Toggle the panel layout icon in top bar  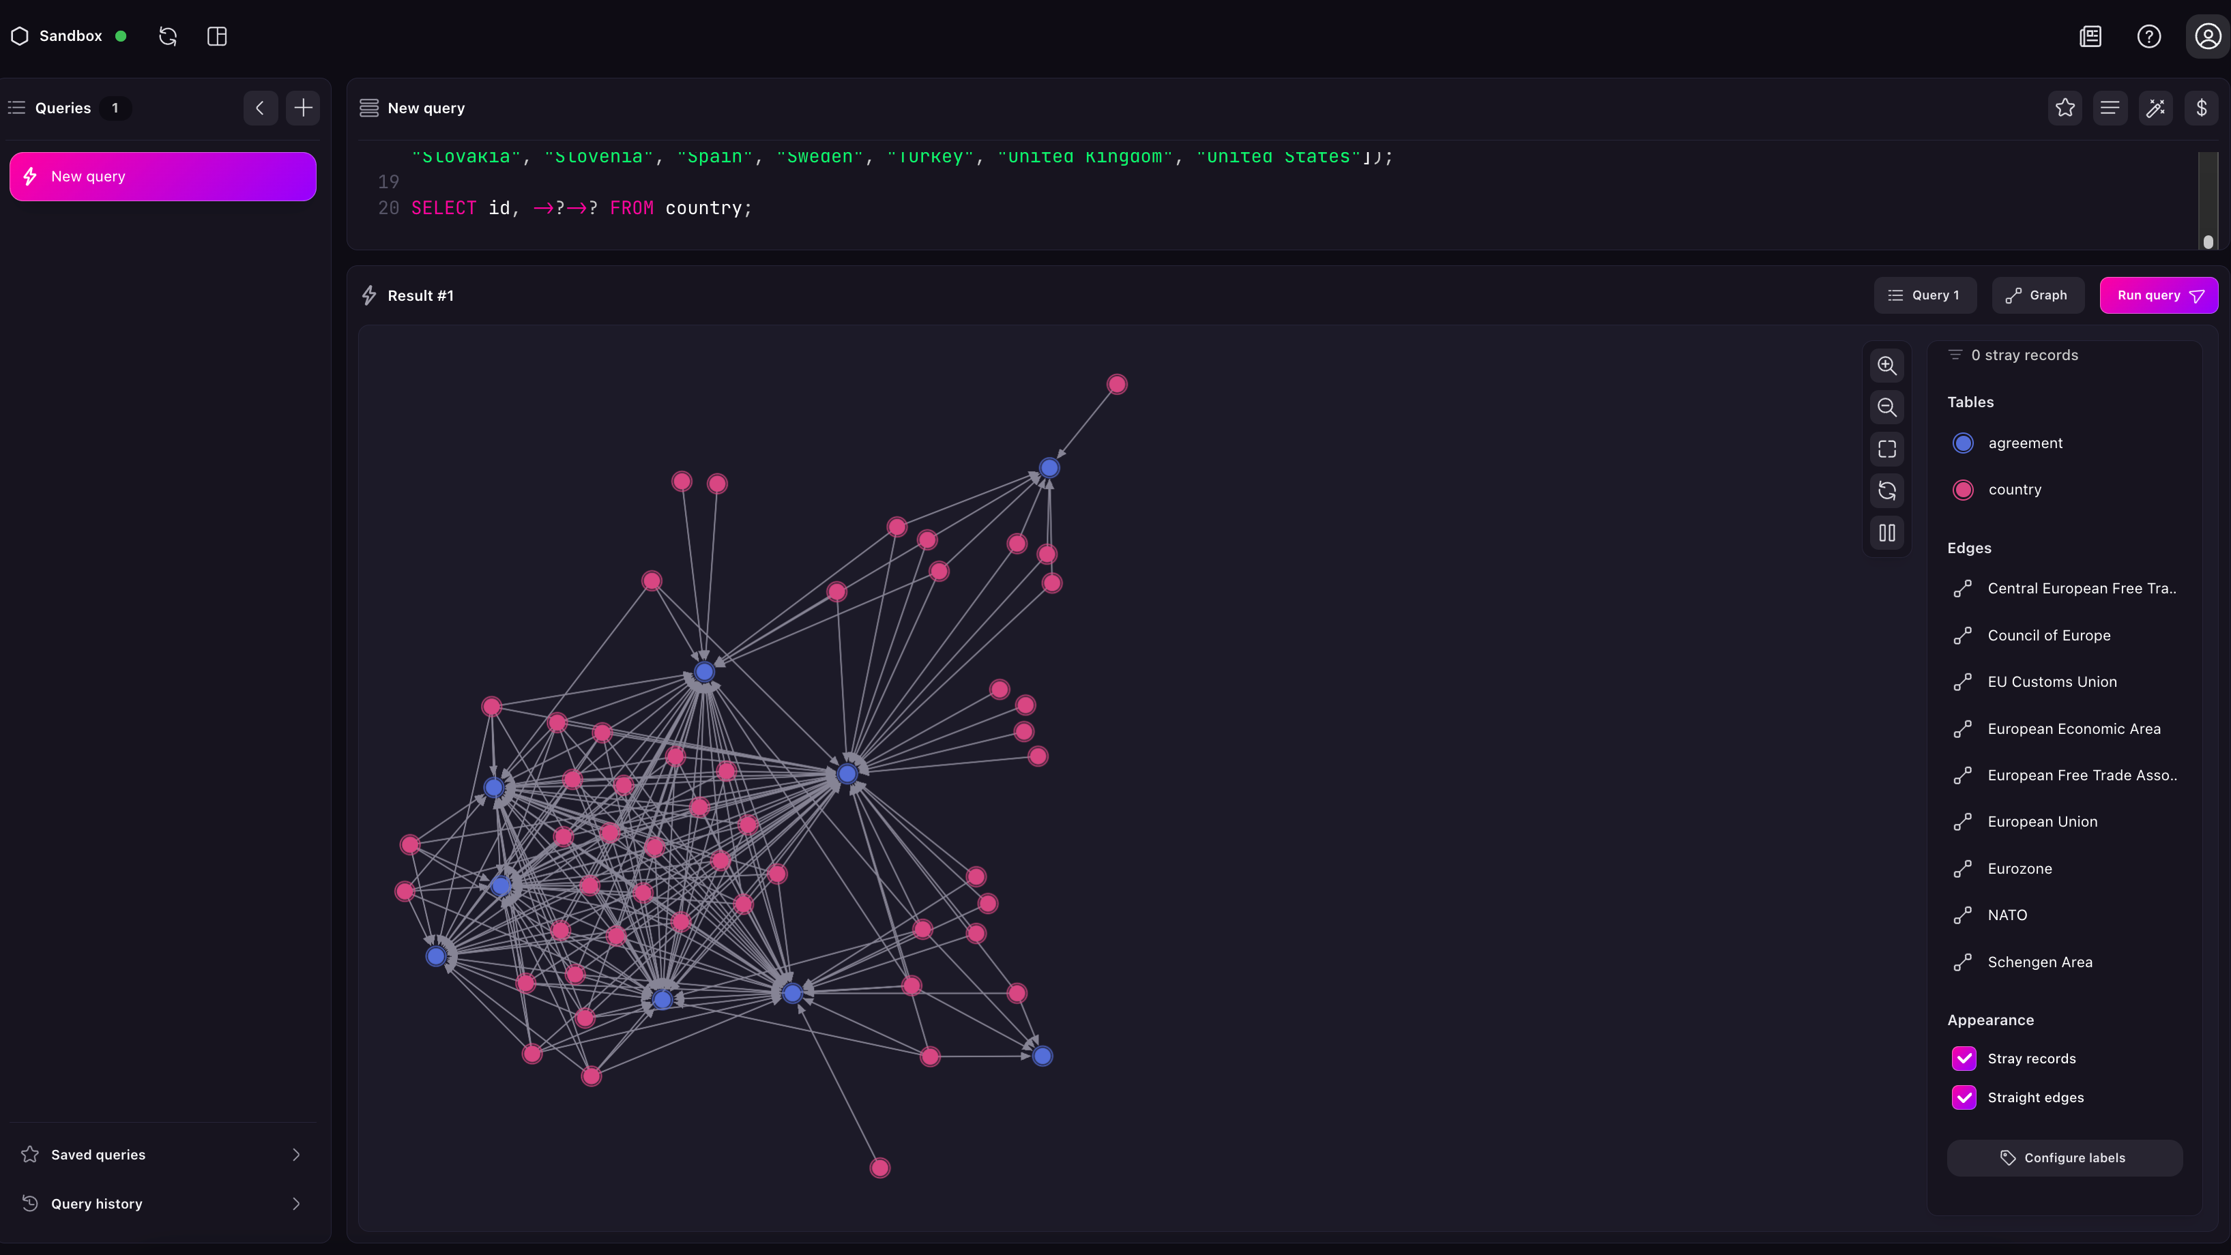216,36
